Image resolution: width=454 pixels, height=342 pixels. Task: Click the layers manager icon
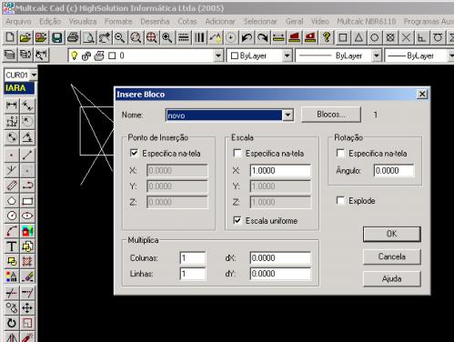pyautogui.click(x=10, y=55)
